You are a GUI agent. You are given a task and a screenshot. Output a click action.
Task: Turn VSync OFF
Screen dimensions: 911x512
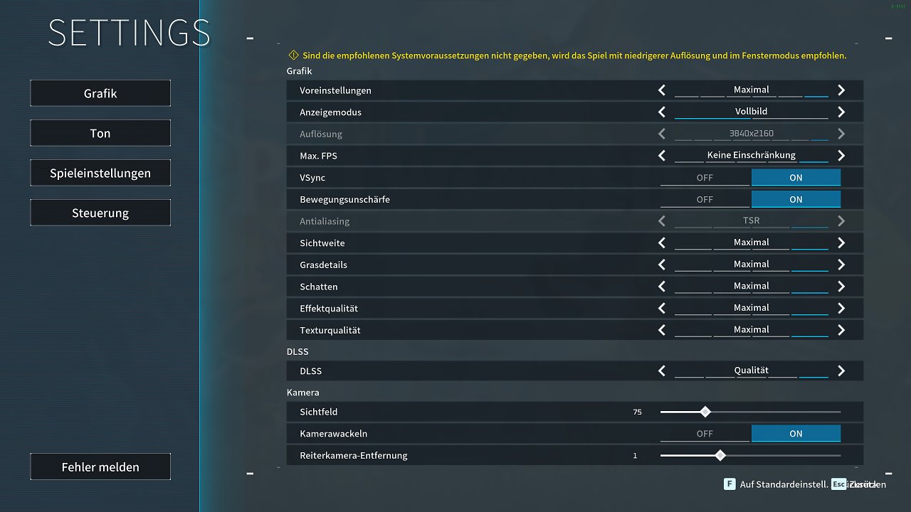coord(705,178)
